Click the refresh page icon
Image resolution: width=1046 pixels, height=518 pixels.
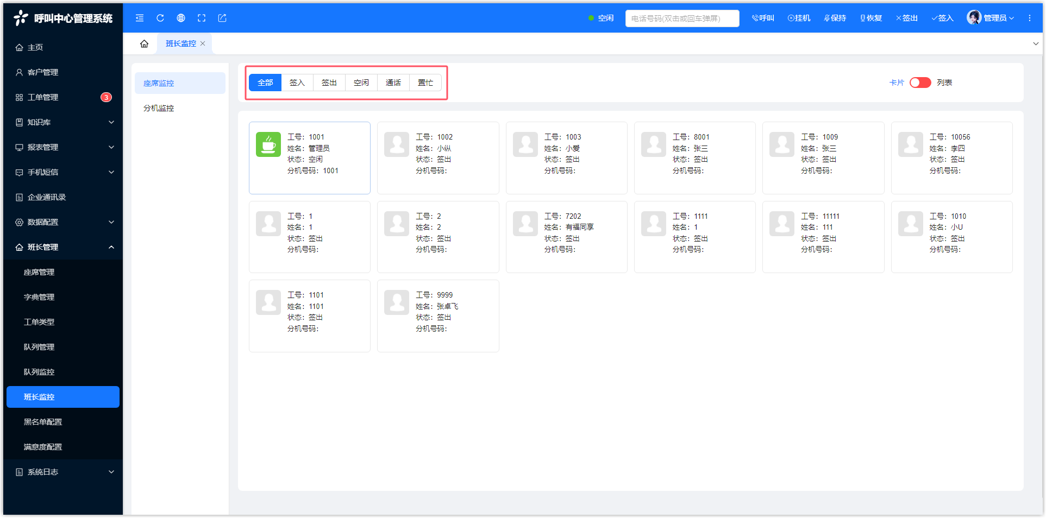pyautogui.click(x=160, y=18)
